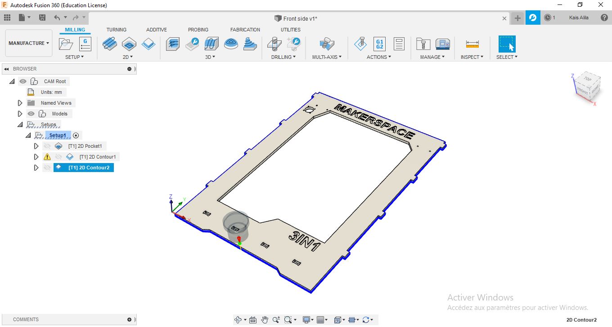This screenshot has width=612, height=327.
Task: Select the Drill operation tool
Action: (274, 44)
